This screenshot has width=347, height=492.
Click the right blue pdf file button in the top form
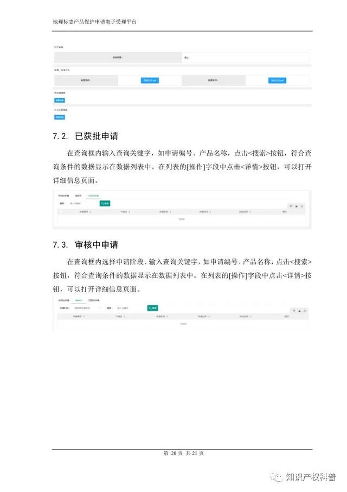coord(277,80)
